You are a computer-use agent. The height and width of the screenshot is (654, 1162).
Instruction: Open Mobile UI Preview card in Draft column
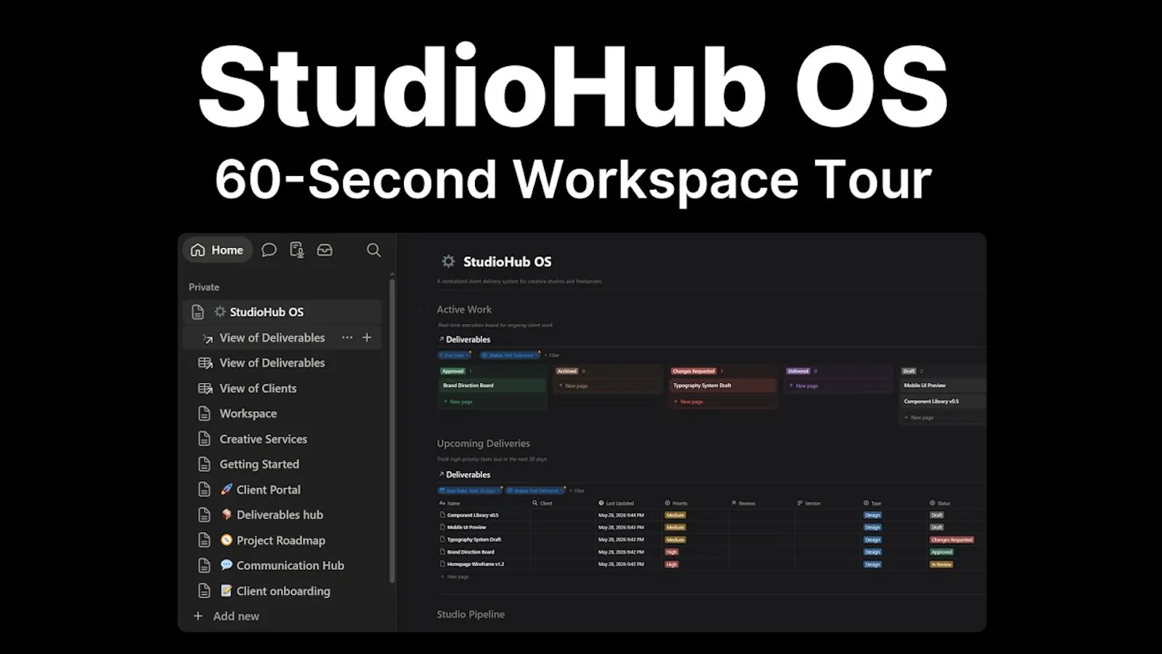[x=943, y=385]
